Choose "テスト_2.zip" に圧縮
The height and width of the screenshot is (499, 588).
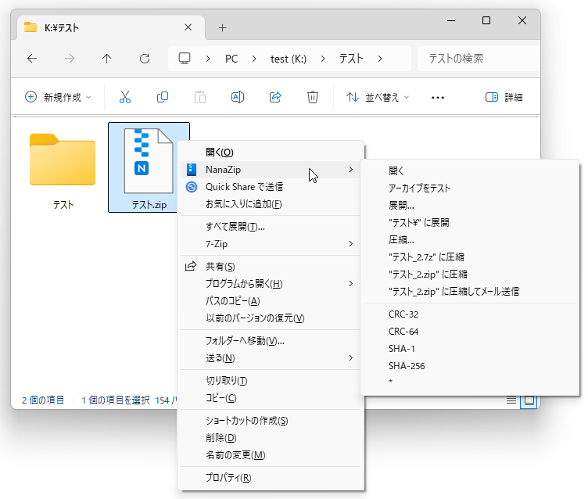tap(469, 275)
